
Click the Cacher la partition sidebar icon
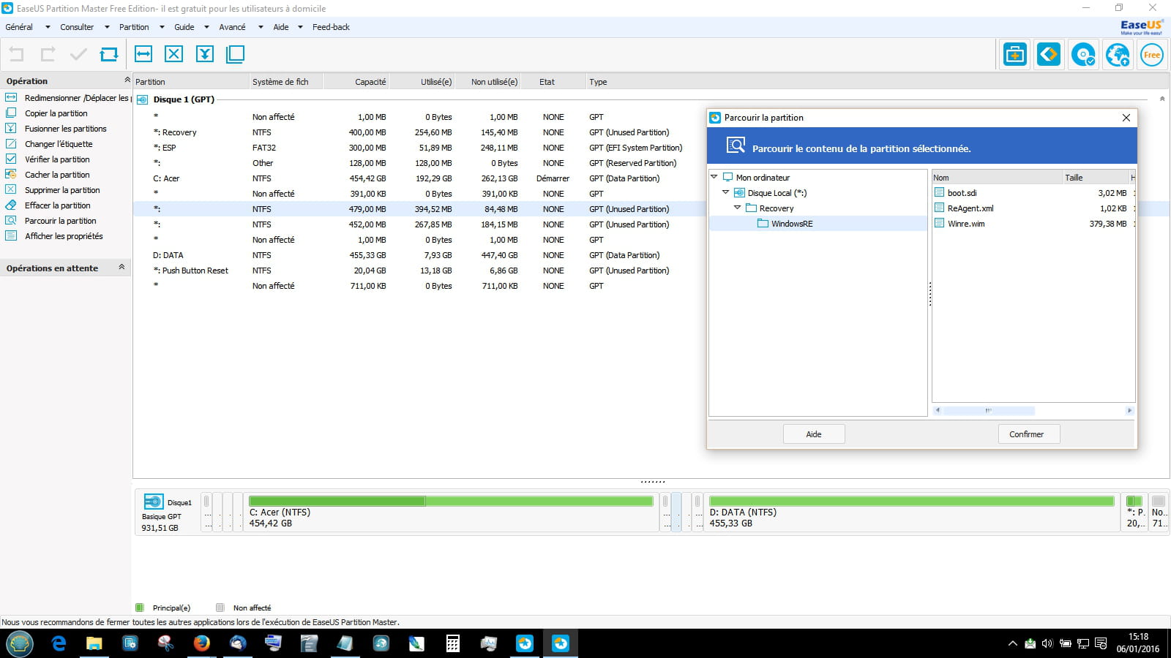click(x=11, y=175)
